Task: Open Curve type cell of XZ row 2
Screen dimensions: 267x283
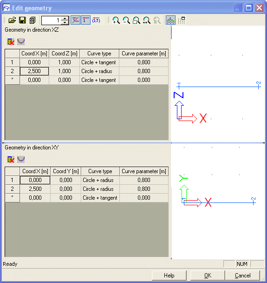Action: 99,71
